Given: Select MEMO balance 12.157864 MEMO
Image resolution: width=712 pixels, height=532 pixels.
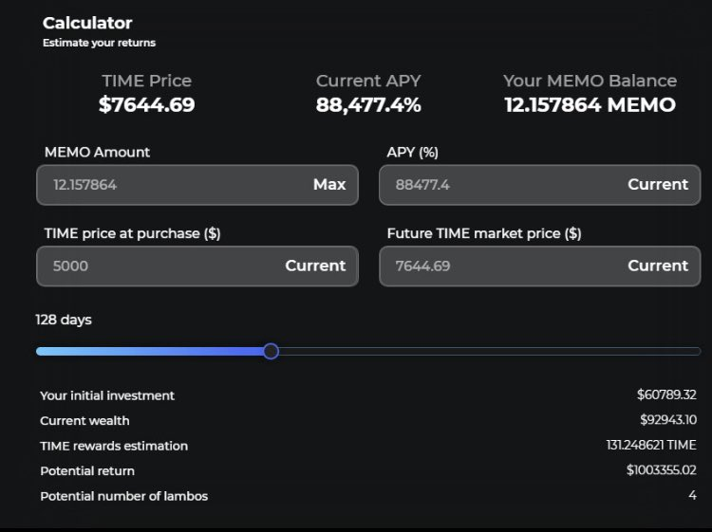Looking at the screenshot, I should tap(590, 104).
